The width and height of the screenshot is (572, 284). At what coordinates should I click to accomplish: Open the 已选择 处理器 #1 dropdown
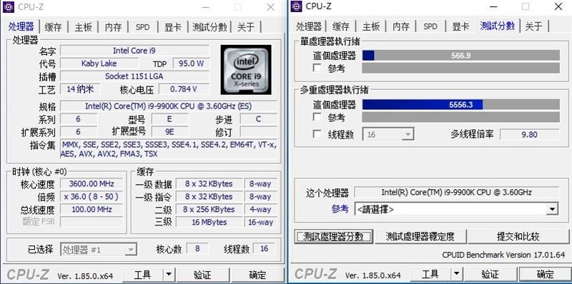pyautogui.click(x=99, y=250)
